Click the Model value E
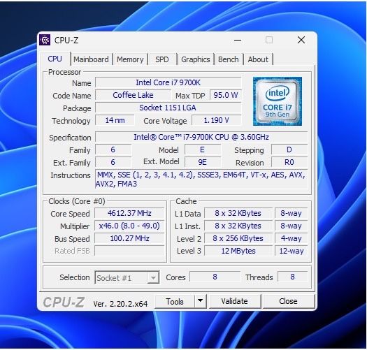The width and height of the screenshot is (367, 350). (x=203, y=150)
